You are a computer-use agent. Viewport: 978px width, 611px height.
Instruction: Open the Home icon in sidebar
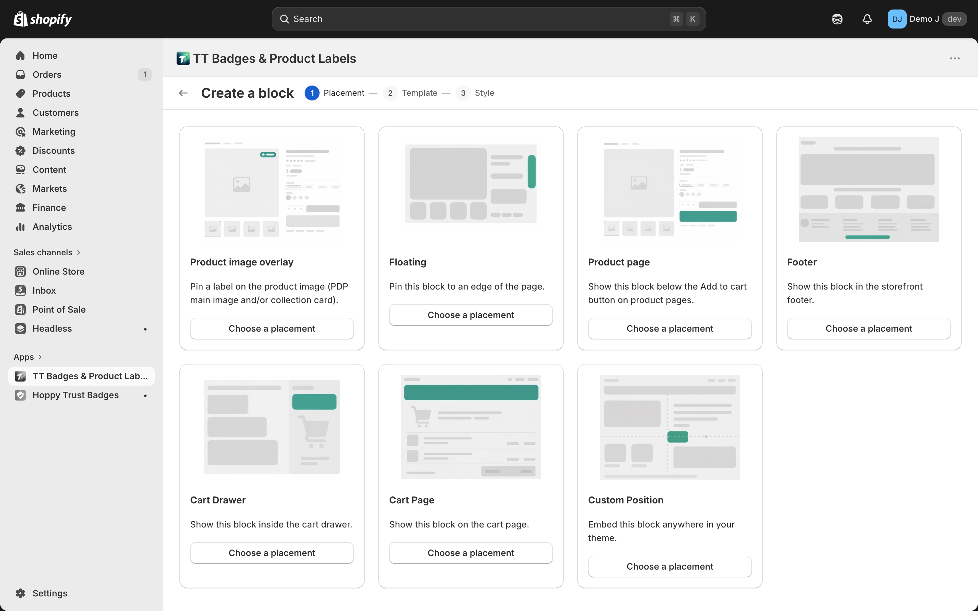(x=20, y=55)
